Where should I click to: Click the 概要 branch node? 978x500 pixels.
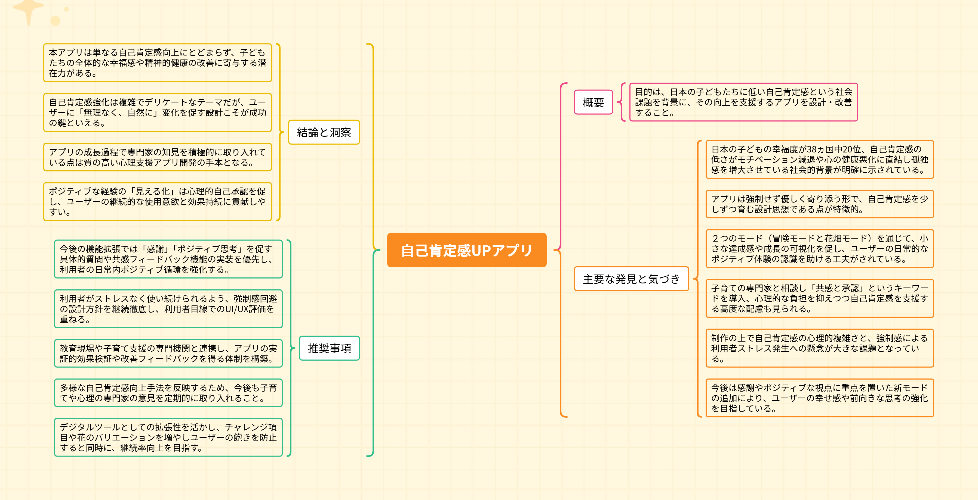[x=593, y=102]
